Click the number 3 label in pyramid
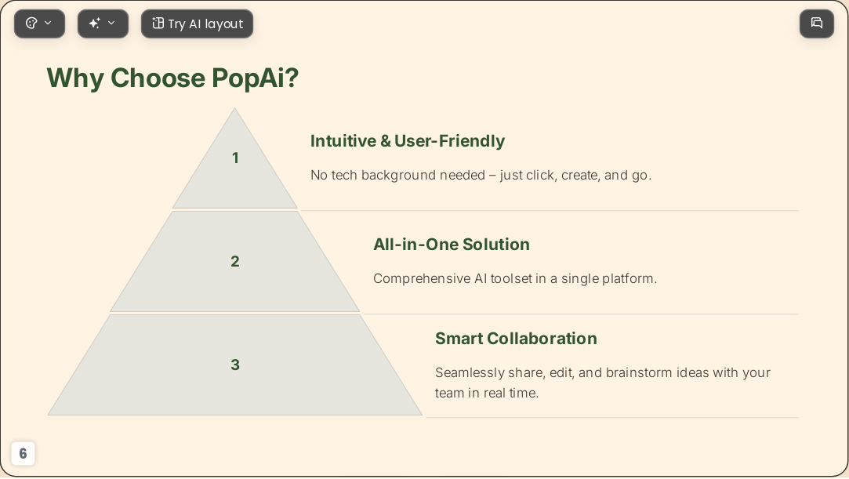Viewport: 849px width, 479px height. 235,365
